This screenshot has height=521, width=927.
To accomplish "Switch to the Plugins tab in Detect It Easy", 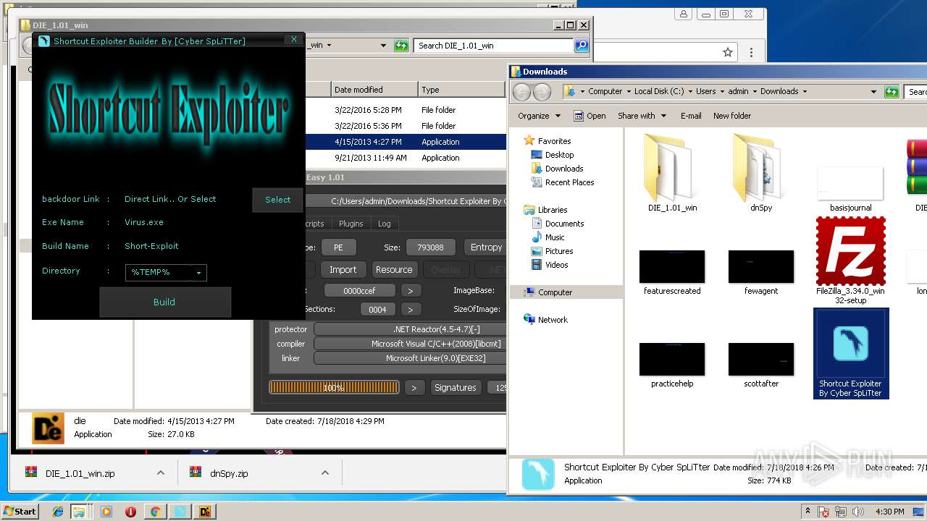I will coord(351,224).
